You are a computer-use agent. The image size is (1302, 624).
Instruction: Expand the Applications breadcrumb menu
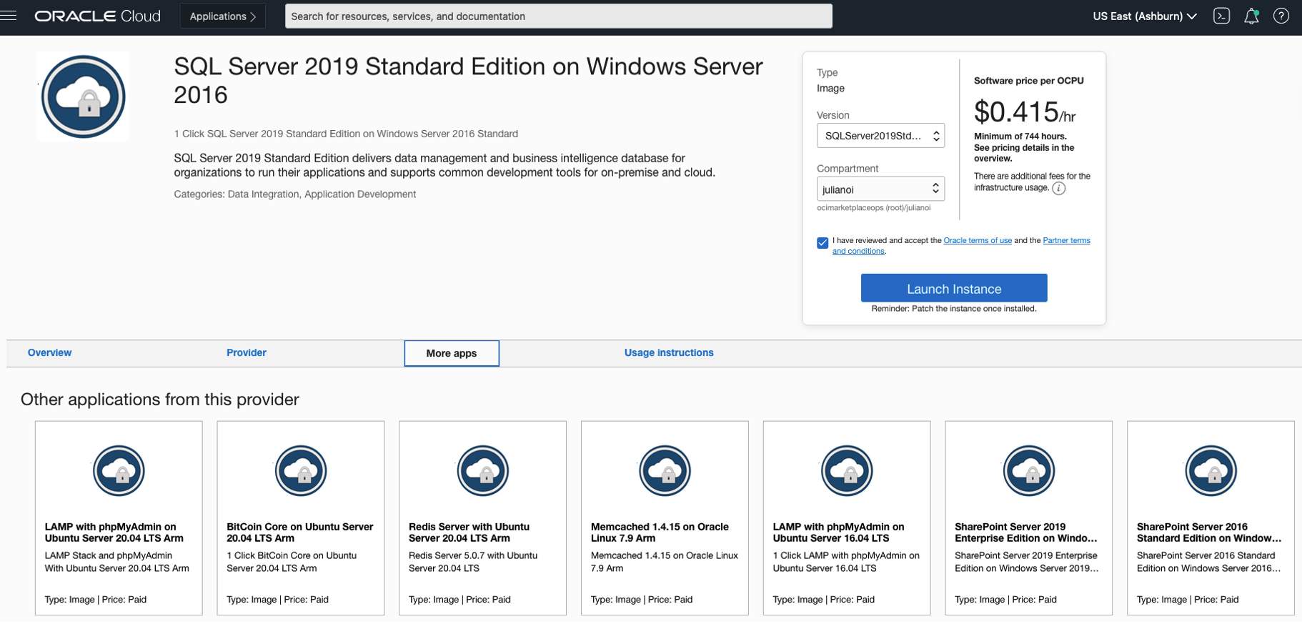pos(223,16)
